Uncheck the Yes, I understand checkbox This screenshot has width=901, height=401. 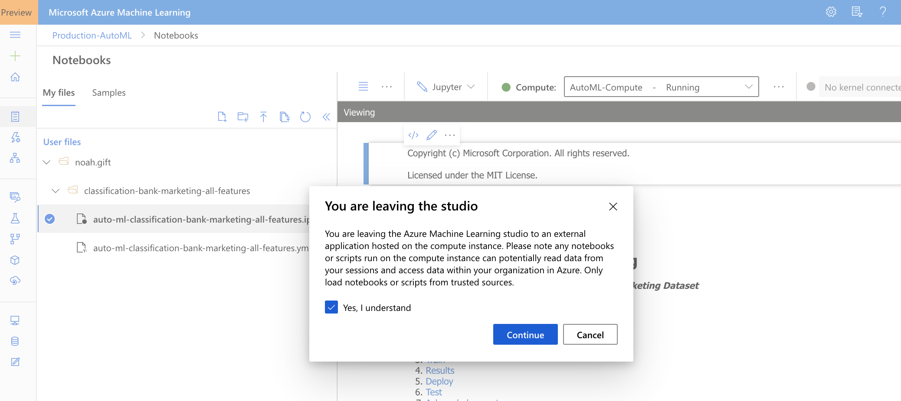click(331, 307)
